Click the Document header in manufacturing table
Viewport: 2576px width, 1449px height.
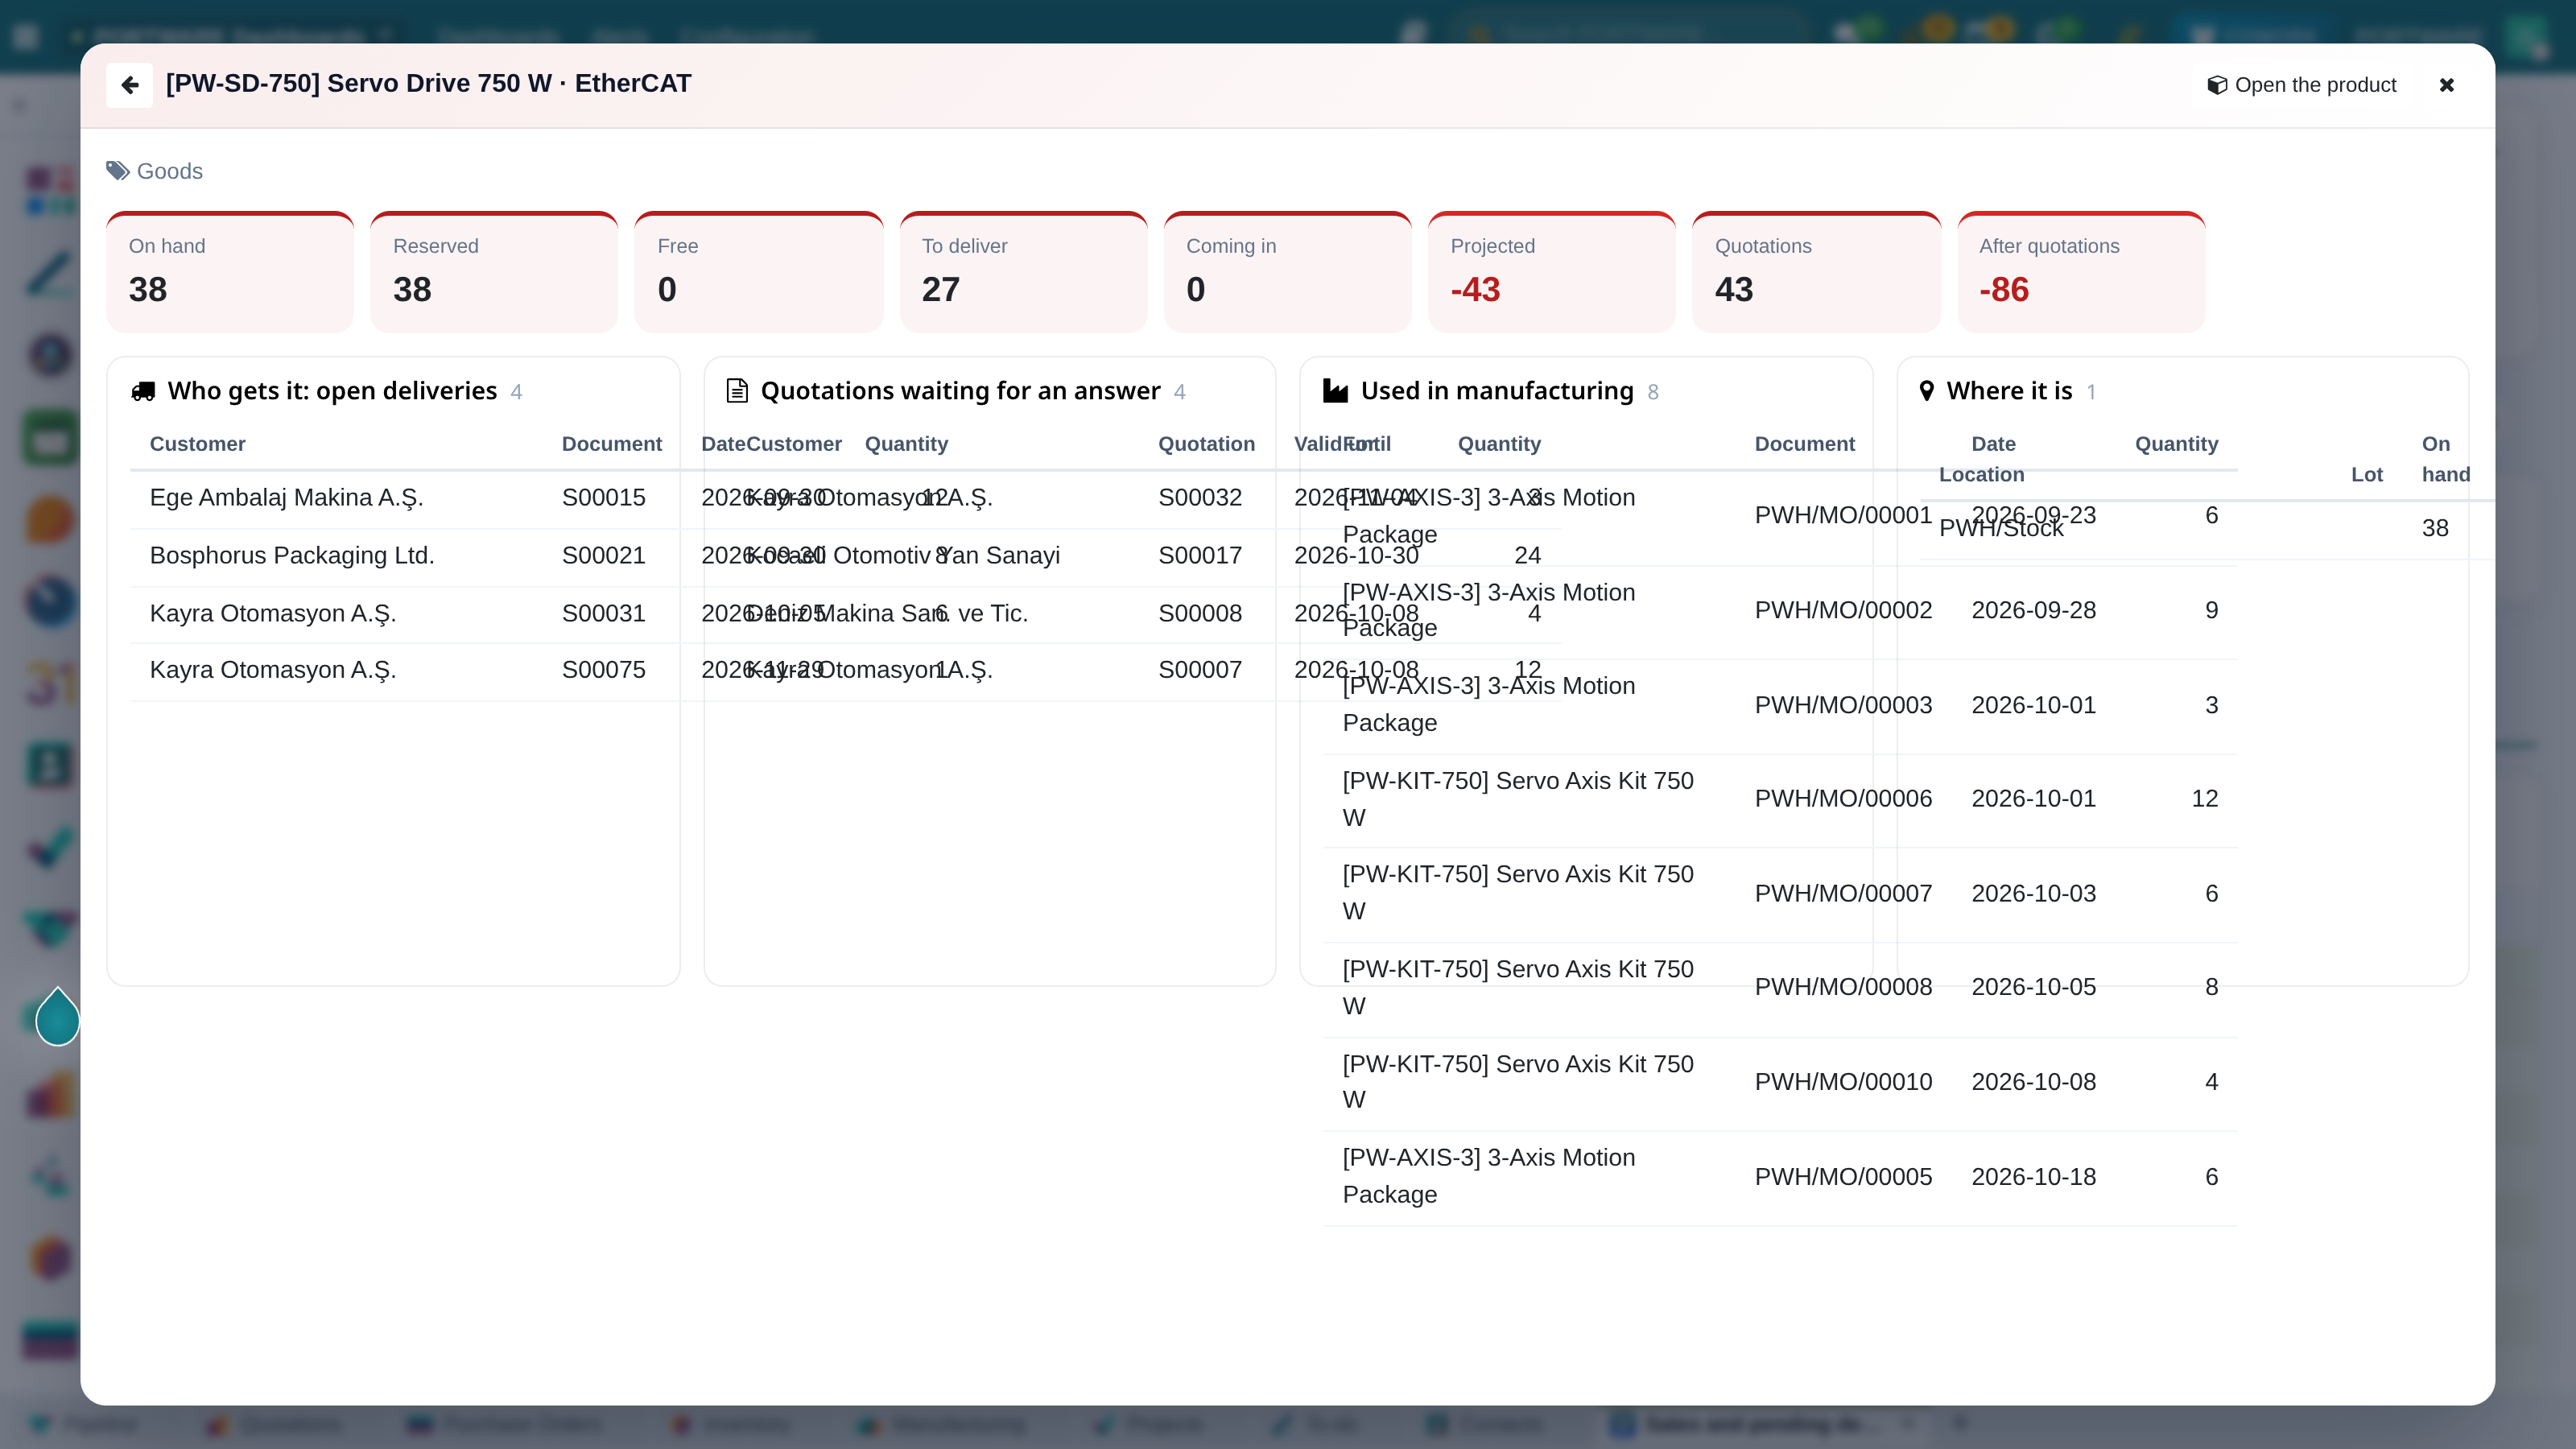pyautogui.click(x=1804, y=444)
